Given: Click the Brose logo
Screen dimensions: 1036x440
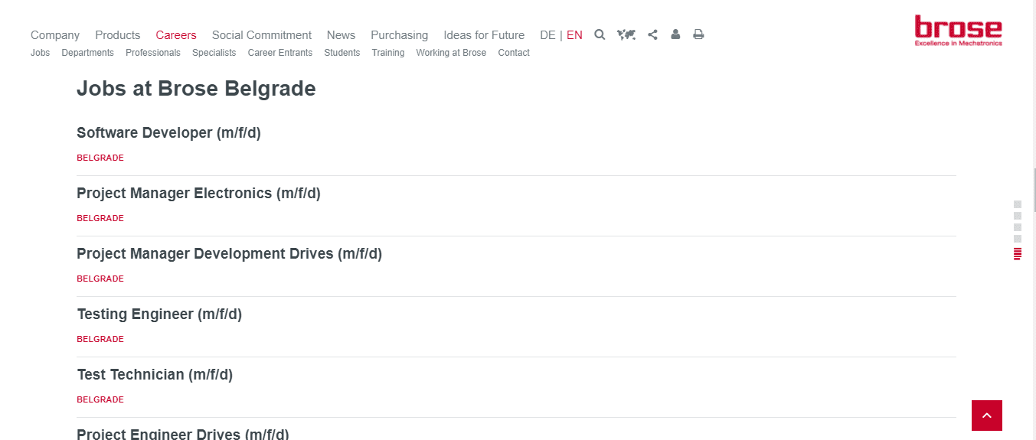Looking at the screenshot, I should [958, 31].
